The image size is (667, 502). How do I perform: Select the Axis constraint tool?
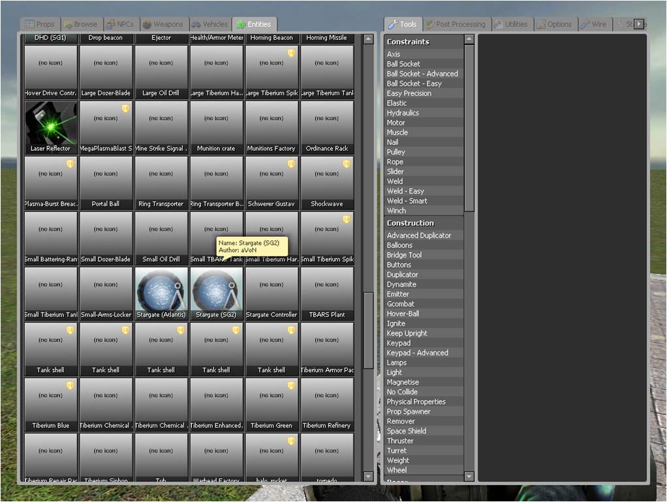click(x=424, y=54)
